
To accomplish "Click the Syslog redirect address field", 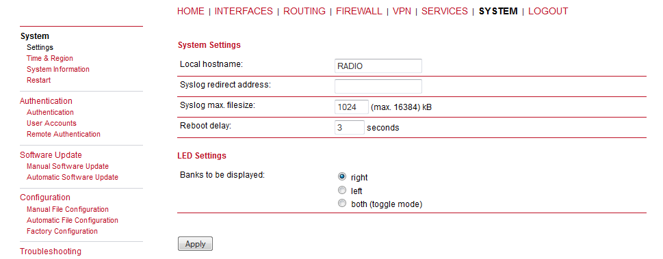I will pos(378,86).
